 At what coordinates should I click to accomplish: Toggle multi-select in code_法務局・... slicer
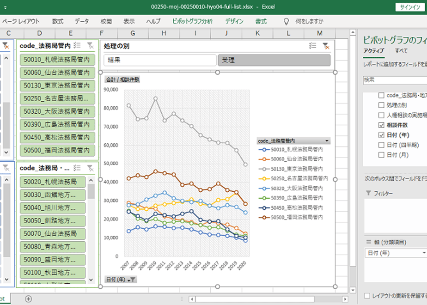click(x=77, y=168)
